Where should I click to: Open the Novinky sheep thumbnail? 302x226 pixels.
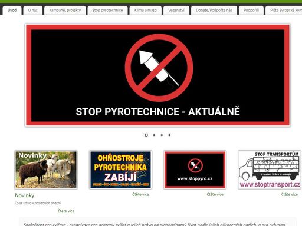(46, 169)
